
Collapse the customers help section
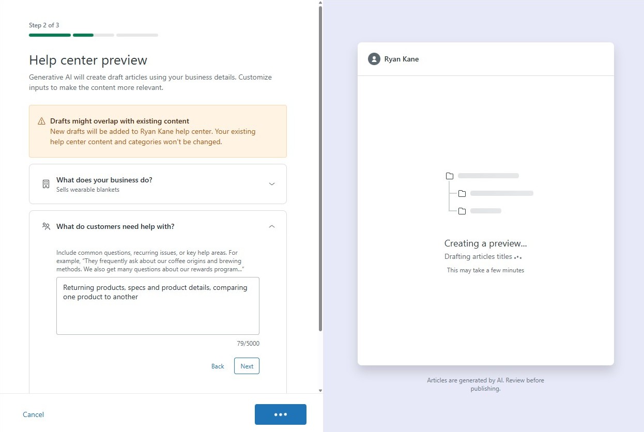pos(271,226)
